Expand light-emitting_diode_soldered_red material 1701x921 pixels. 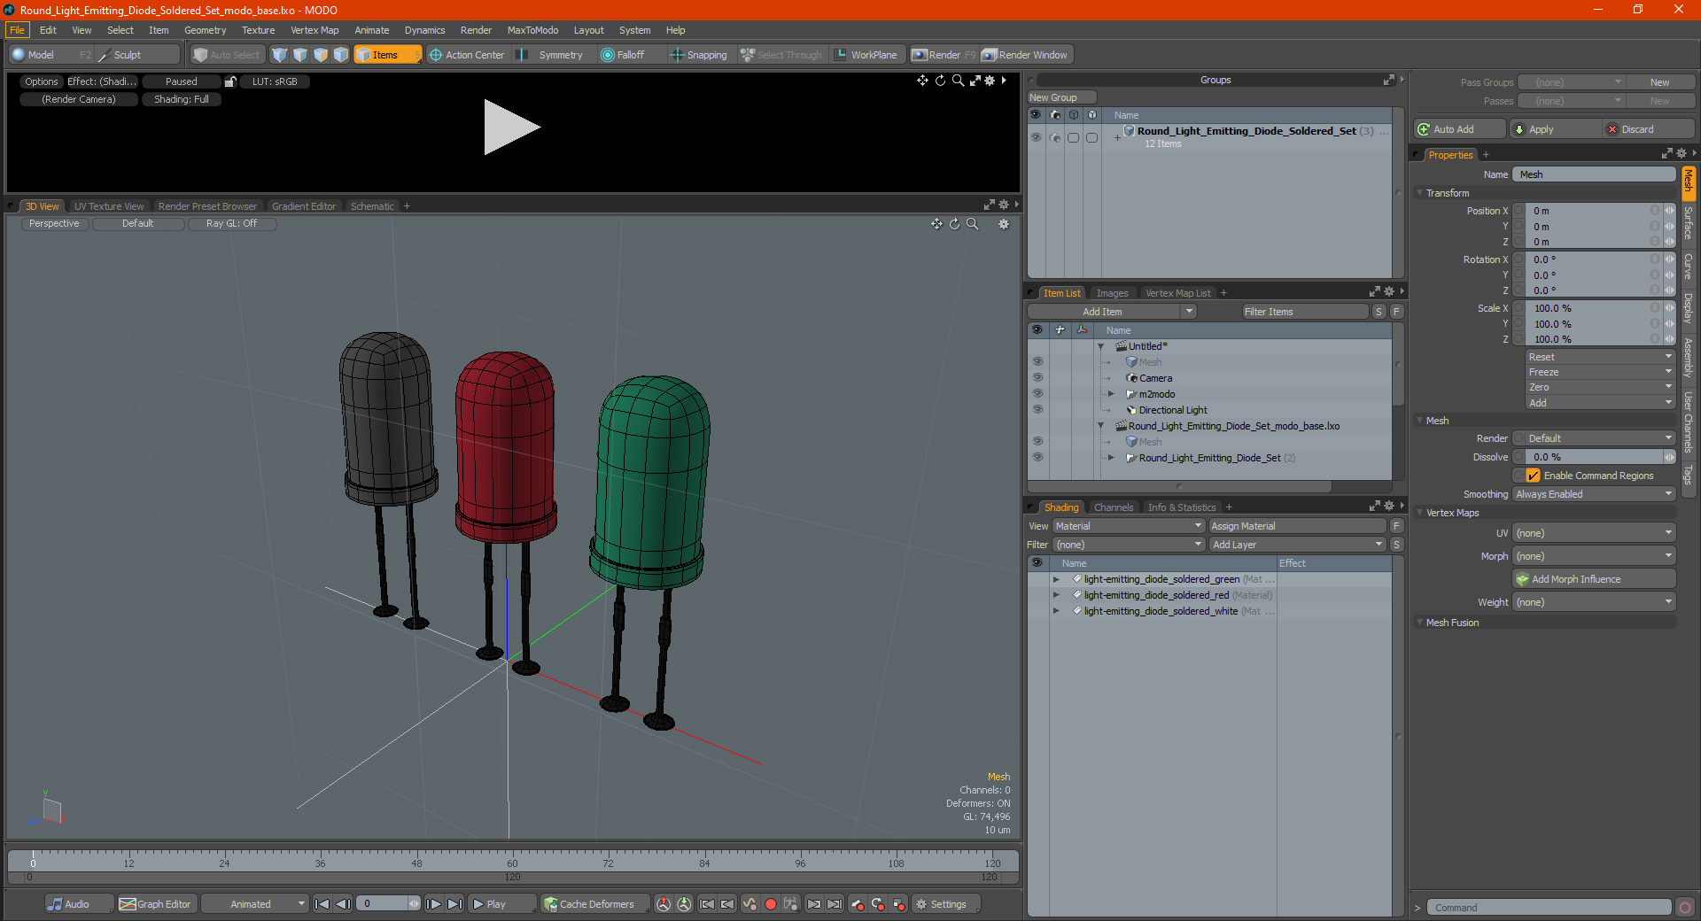click(1056, 595)
